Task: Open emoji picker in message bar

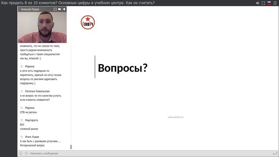Action: (26, 153)
